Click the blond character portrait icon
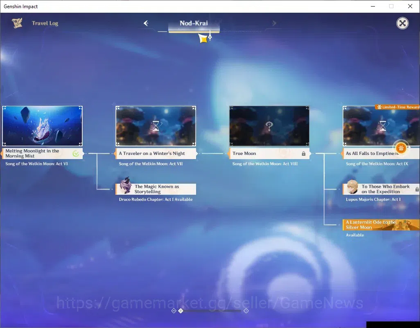This screenshot has height=328, width=420. click(x=352, y=187)
